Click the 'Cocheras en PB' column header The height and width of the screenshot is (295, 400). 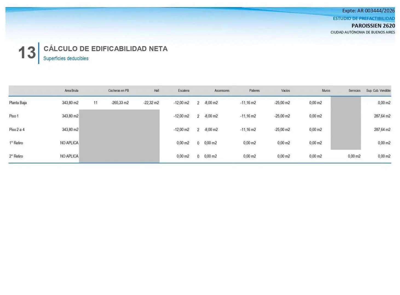click(119, 91)
